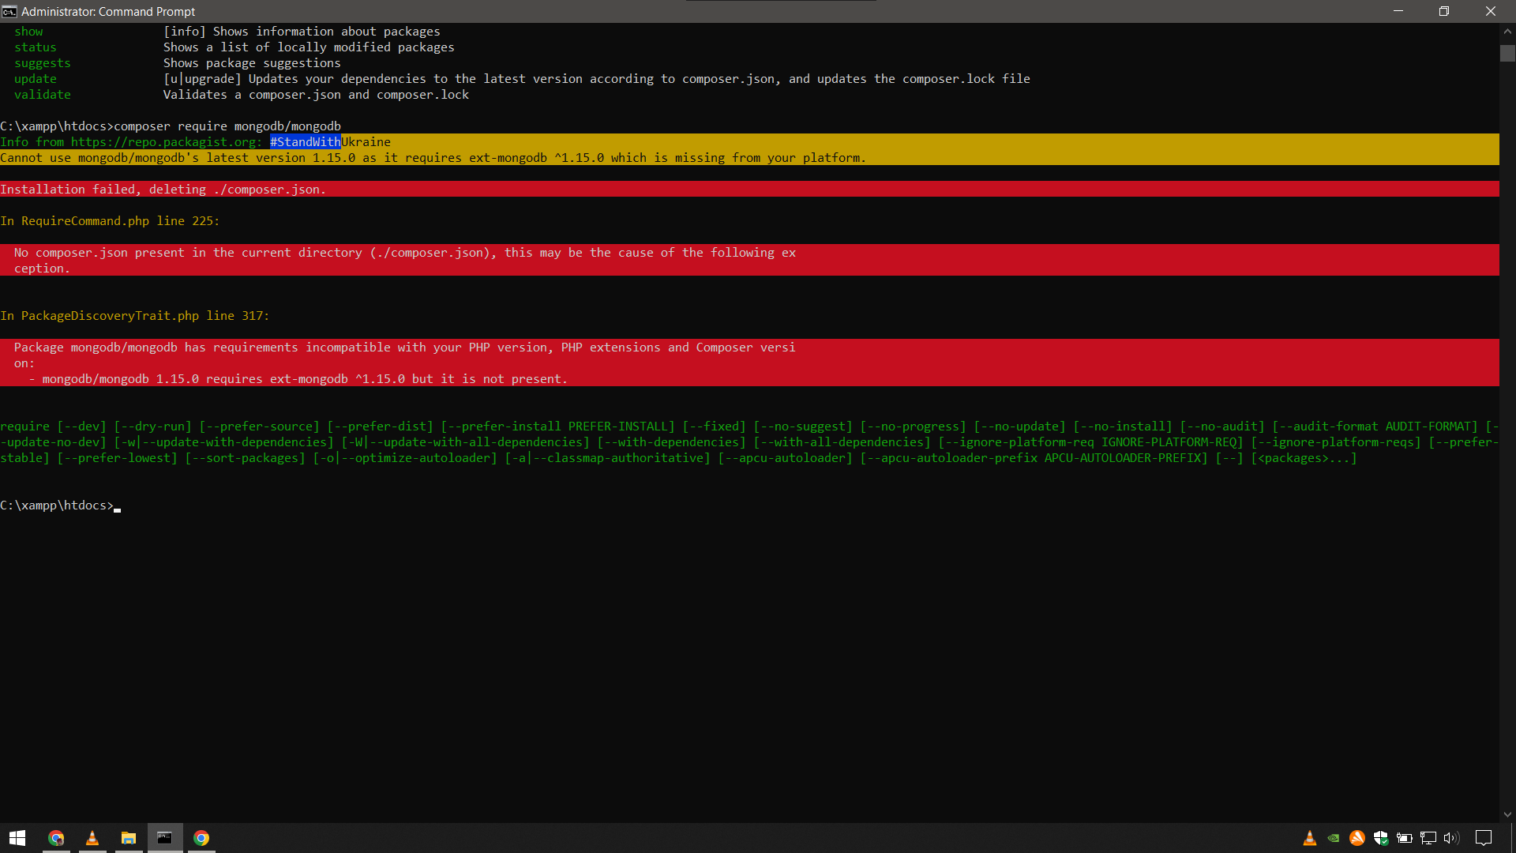Open VLC media player from taskbar
This screenshot has width=1516, height=853.
pos(92,838)
